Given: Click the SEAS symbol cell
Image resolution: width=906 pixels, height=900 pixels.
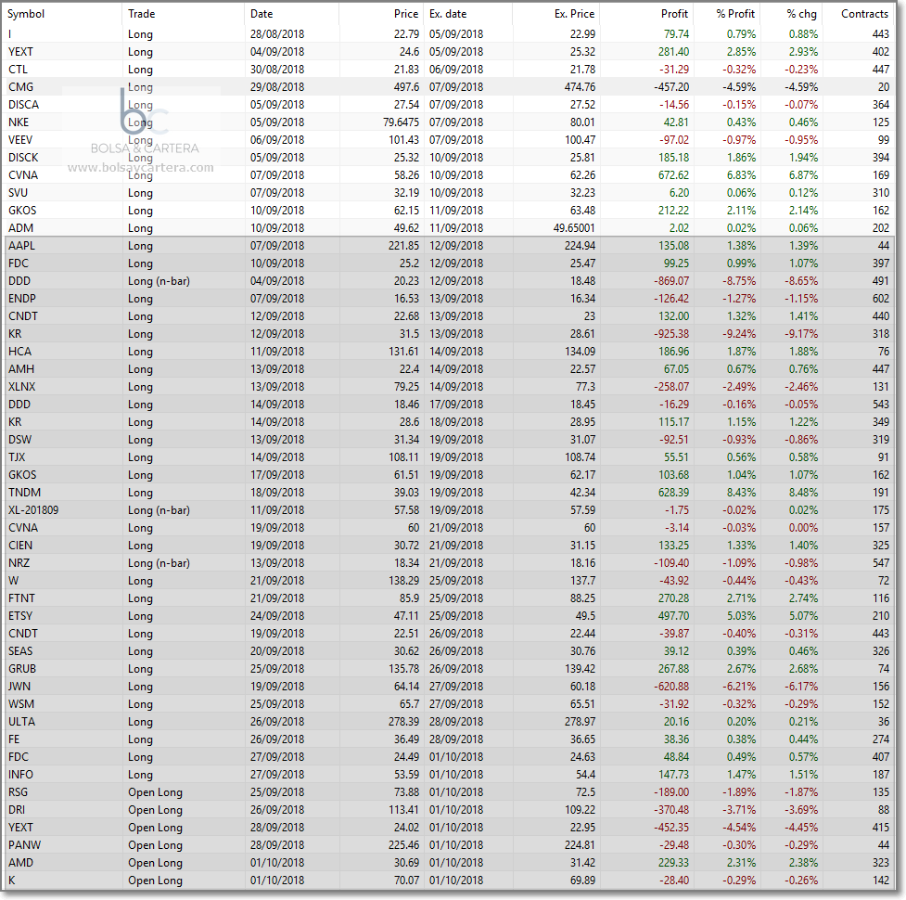Looking at the screenshot, I should point(20,650).
